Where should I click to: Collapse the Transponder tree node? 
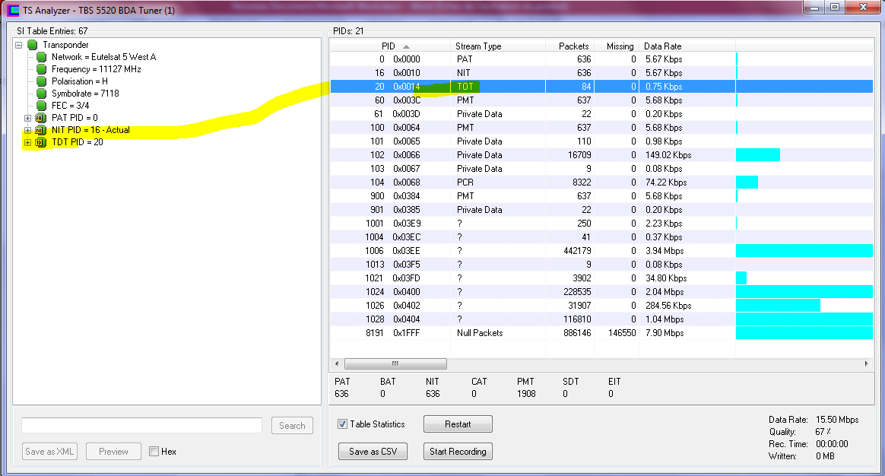(19, 45)
